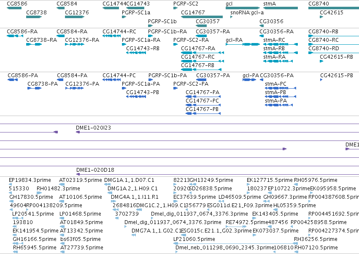Select the CG12376-RA transcript

(x=75, y=44)
